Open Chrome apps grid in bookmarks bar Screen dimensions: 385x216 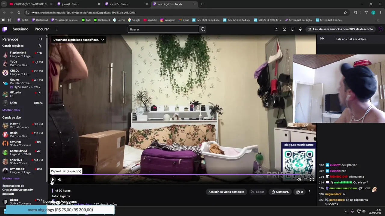(10, 20)
